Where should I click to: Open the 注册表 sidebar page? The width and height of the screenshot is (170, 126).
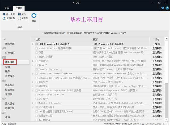[8, 94]
